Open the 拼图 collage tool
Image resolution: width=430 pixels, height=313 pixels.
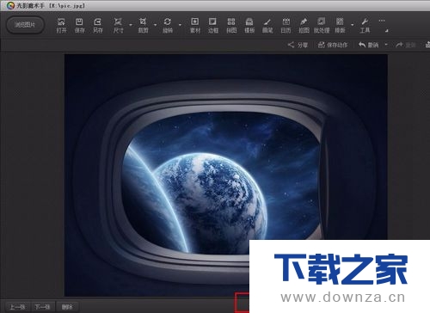pos(231,26)
